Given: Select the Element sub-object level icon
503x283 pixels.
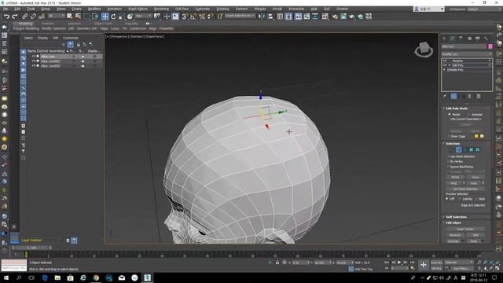Looking at the screenshot, I should pos(478,149).
